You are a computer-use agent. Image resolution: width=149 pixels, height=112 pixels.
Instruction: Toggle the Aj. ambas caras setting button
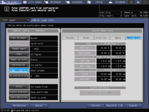pyautogui.click(x=19, y=70)
